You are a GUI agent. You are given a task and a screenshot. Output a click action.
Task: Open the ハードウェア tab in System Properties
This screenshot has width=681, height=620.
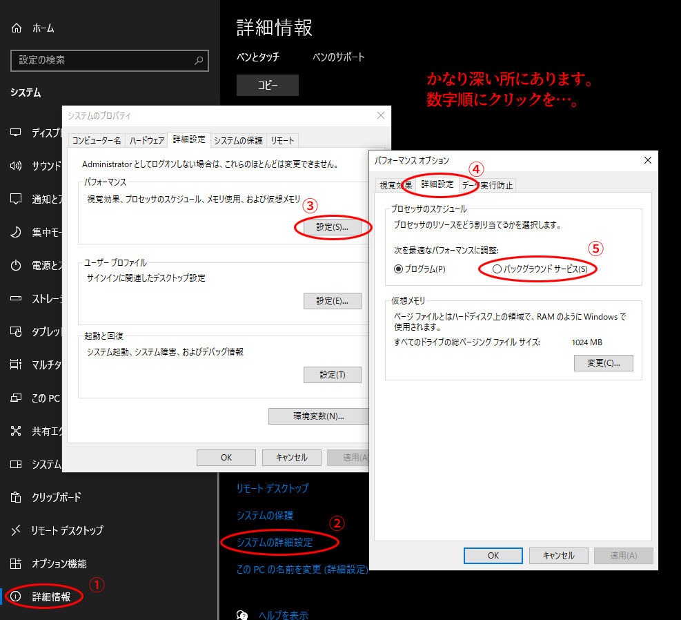click(147, 140)
